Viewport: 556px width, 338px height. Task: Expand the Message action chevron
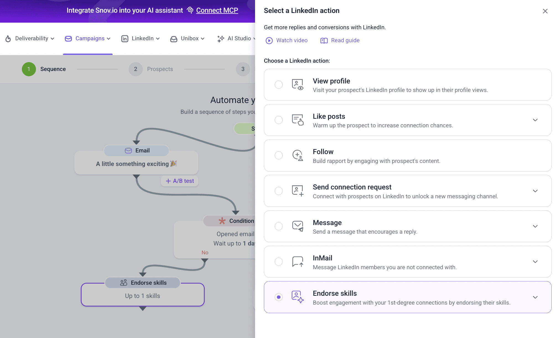coord(535,226)
